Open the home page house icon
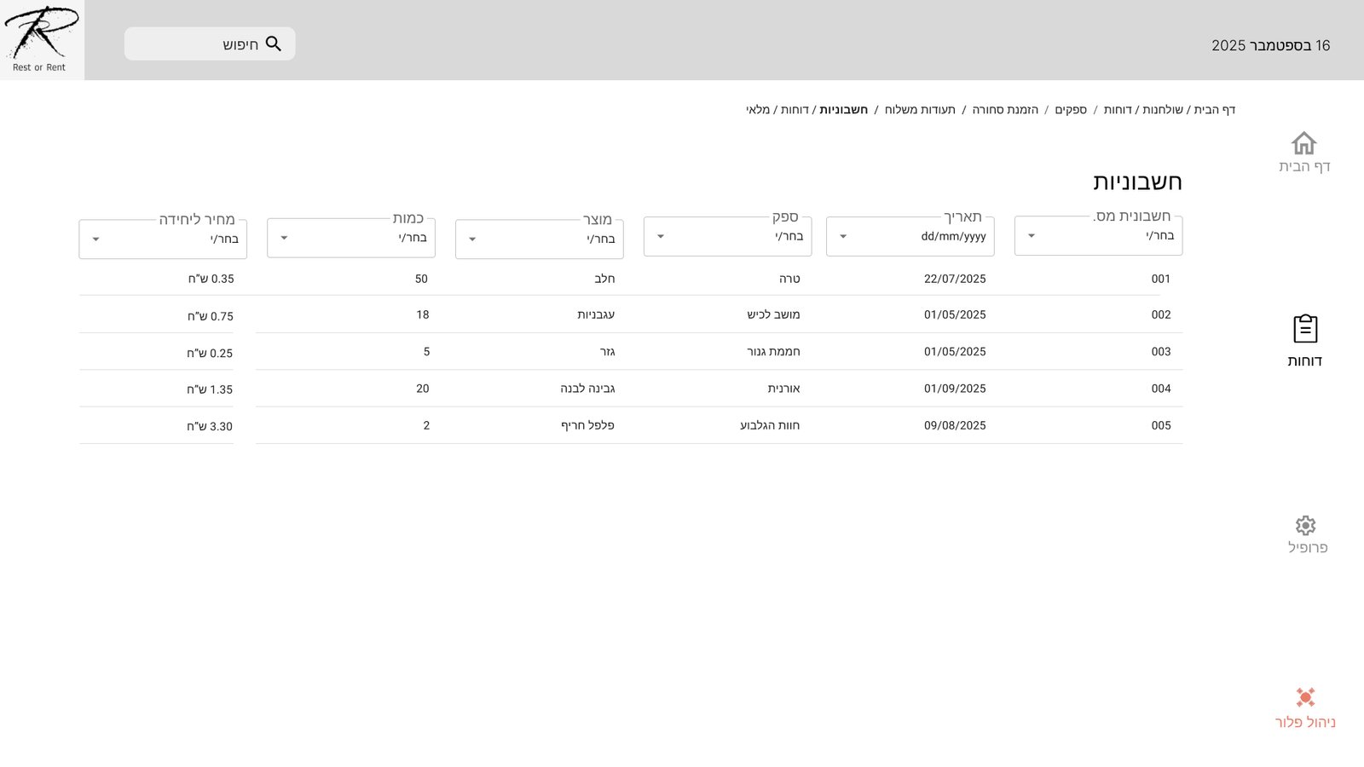Viewport: 1364px width, 767px height. coord(1303,143)
